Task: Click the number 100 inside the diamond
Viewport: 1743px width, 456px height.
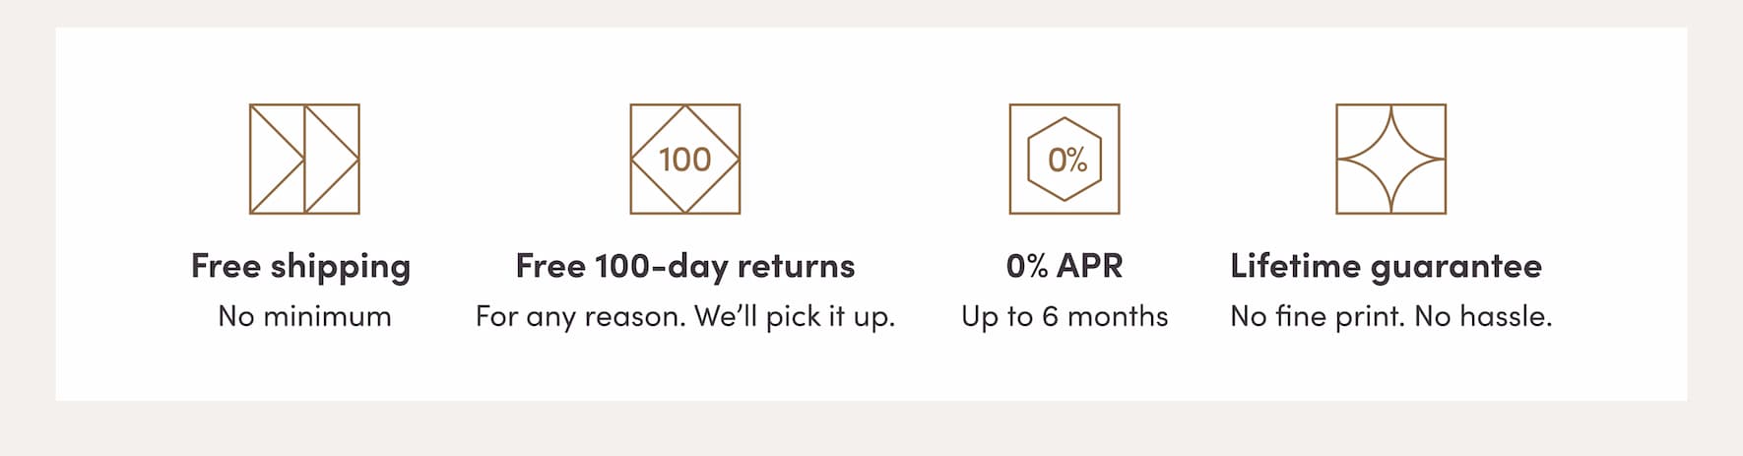Action: click(684, 160)
